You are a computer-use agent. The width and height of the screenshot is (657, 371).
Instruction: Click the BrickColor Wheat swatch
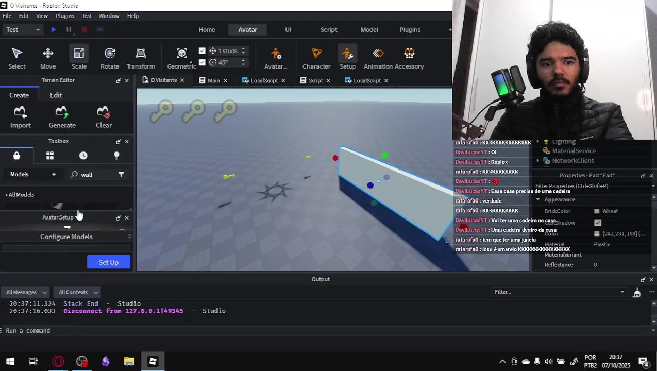click(597, 211)
